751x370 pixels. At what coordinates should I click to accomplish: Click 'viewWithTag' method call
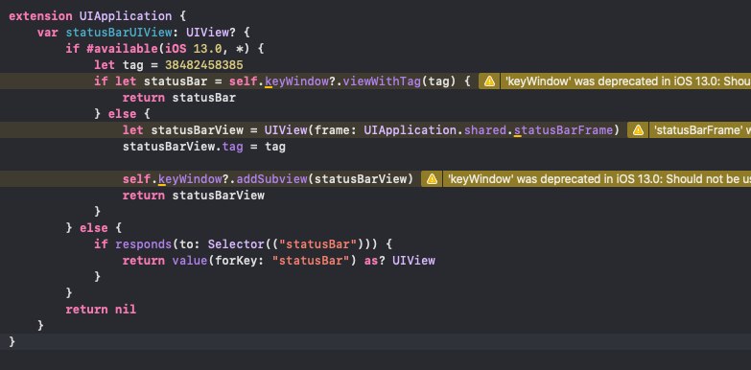382,81
